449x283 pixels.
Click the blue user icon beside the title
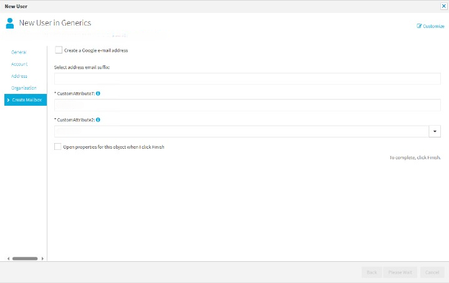(x=10, y=23)
